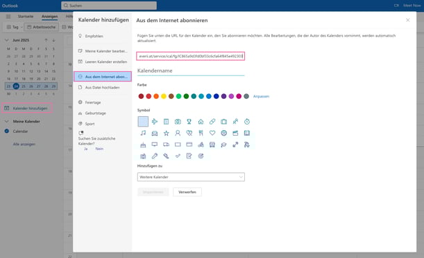Toggle the Calendar visibility checkbox
This screenshot has width=424, height=258.
7,131
